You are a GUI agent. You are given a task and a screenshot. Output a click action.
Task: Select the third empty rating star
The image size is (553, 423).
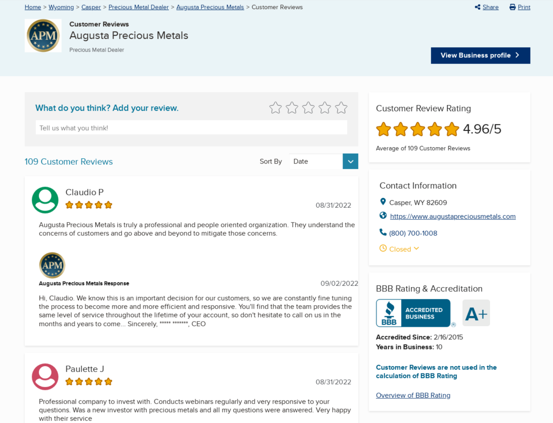click(308, 108)
